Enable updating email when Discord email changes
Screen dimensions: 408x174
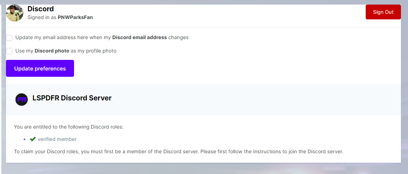(x=10, y=38)
